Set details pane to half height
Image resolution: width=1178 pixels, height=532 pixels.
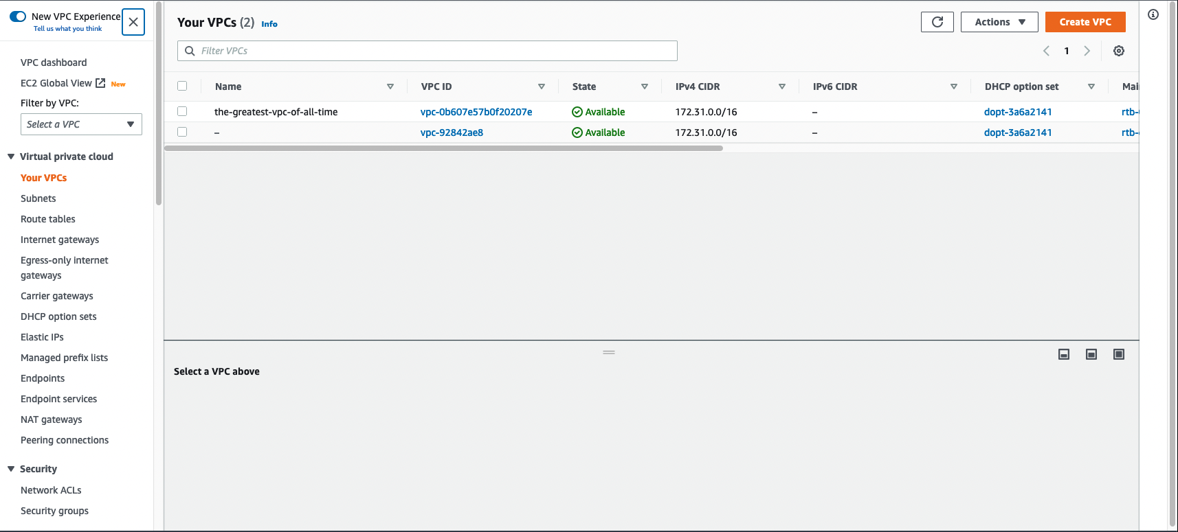[1091, 354]
